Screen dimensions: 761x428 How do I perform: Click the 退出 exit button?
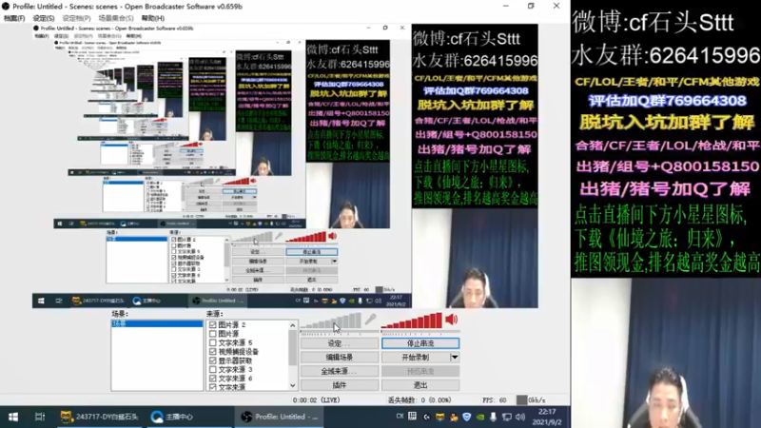point(420,385)
